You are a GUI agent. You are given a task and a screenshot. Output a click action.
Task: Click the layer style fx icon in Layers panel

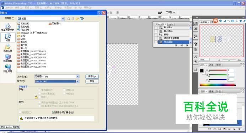(214, 129)
